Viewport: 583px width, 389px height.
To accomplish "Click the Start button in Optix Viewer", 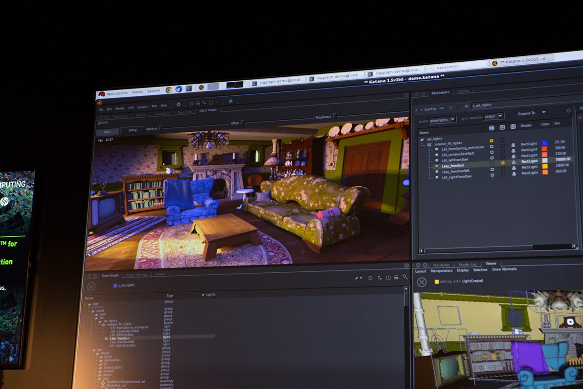I will pyautogui.click(x=107, y=132).
